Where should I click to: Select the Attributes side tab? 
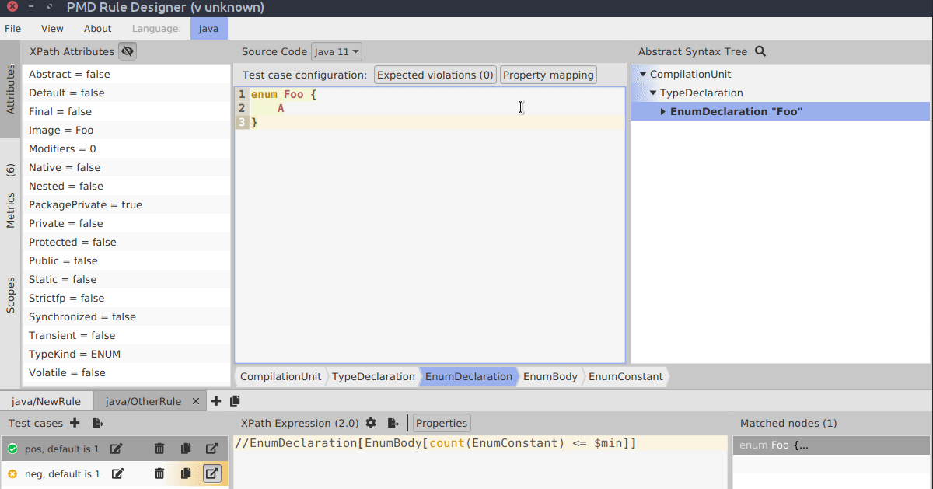click(x=11, y=90)
